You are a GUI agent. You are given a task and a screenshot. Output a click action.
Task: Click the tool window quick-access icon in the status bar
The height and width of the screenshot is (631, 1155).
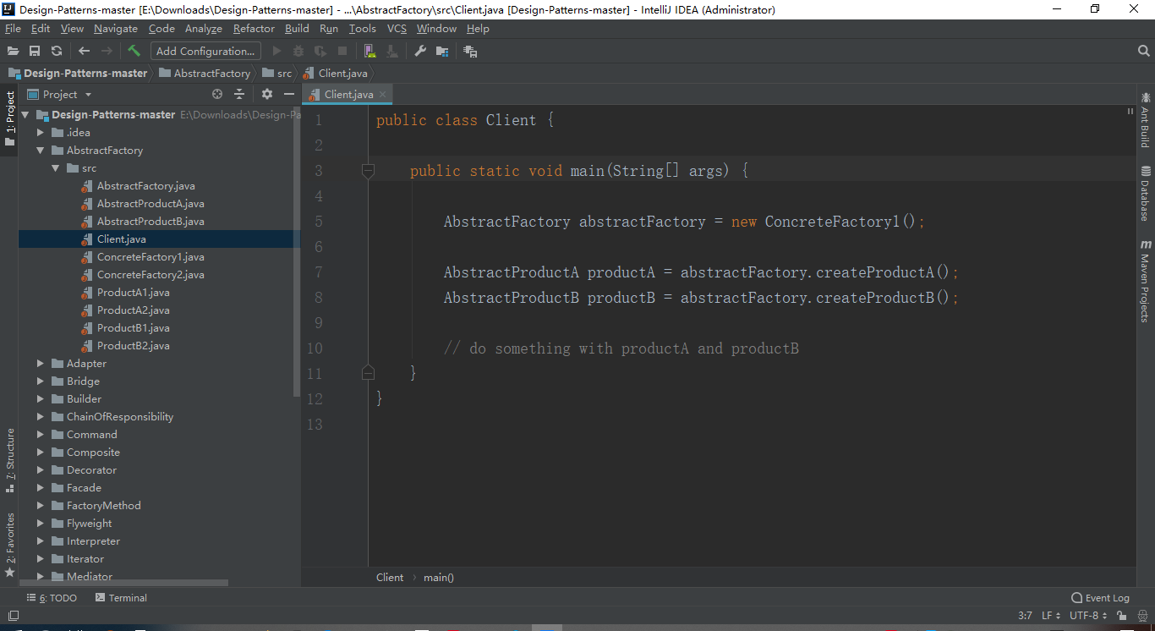click(14, 616)
